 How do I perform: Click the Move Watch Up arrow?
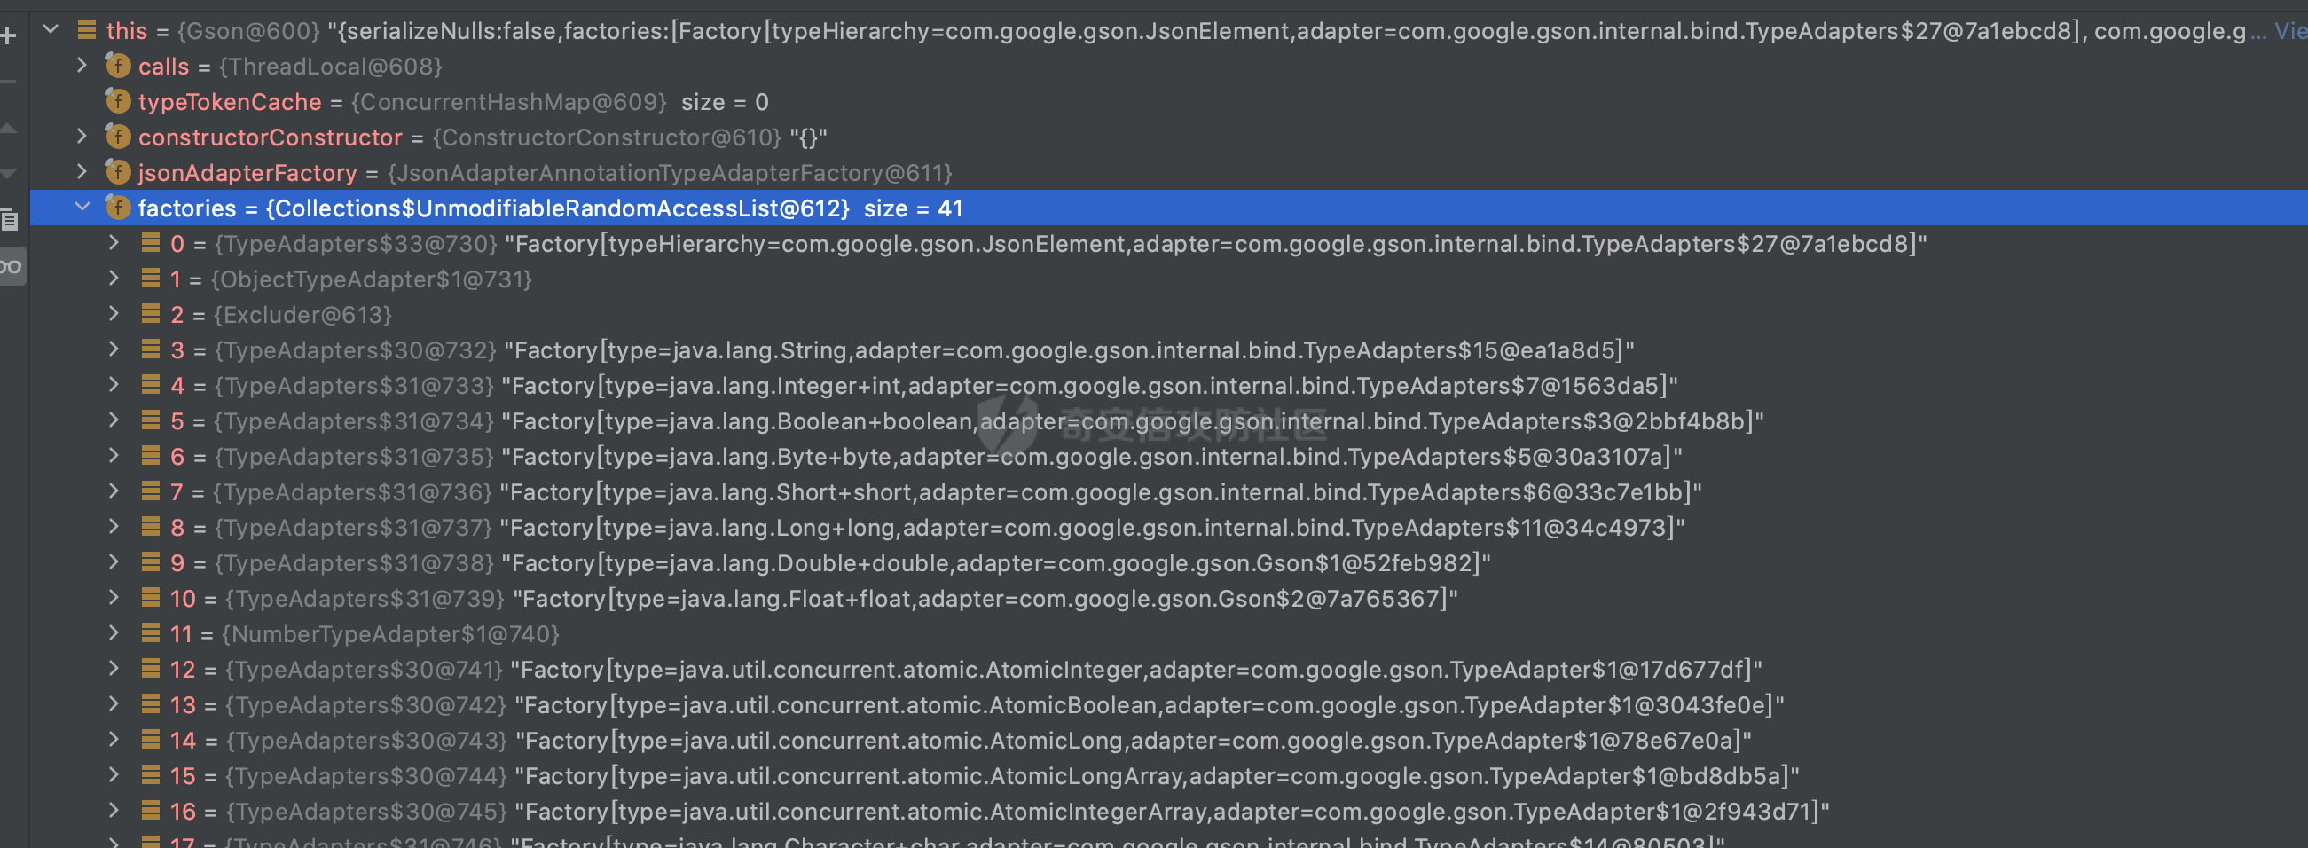[8, 130]
